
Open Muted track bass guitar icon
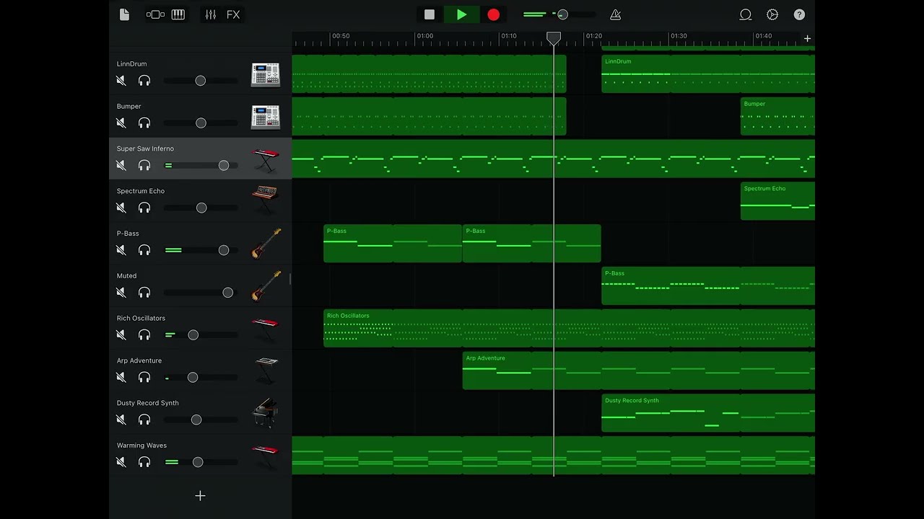(x=266, y=286)
